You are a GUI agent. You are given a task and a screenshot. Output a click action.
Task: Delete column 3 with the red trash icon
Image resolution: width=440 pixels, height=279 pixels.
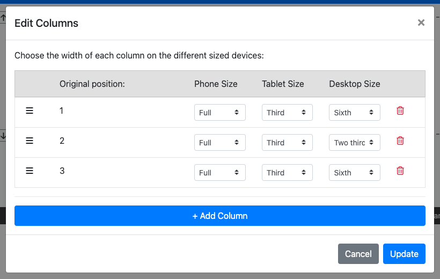400,171
